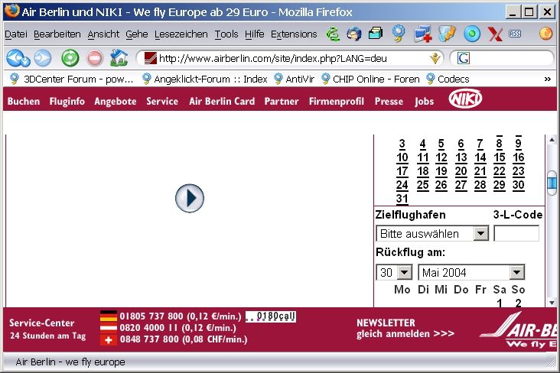Open the Zielflughafen 'Bitte auswählen' dropdown
This screenshot has height=373, width=560.
(432, 234)
